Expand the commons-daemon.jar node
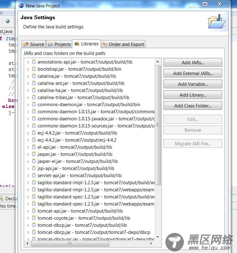The image size is (237, 253). tap(28, 105)
